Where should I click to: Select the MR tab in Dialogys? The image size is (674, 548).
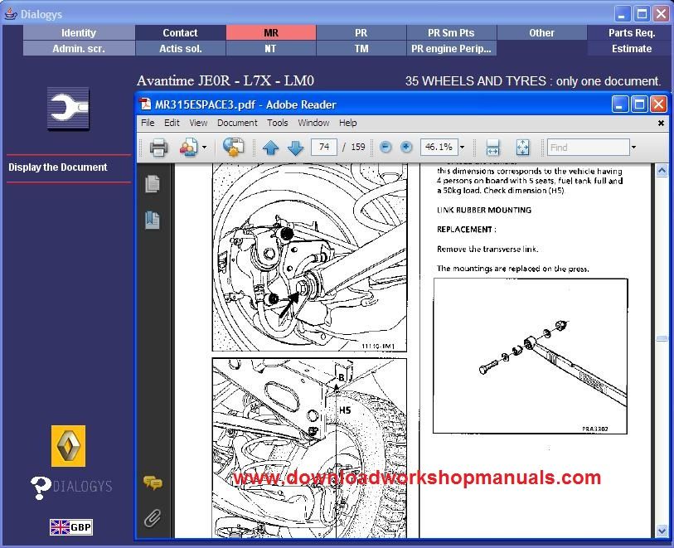click(271, 32)
